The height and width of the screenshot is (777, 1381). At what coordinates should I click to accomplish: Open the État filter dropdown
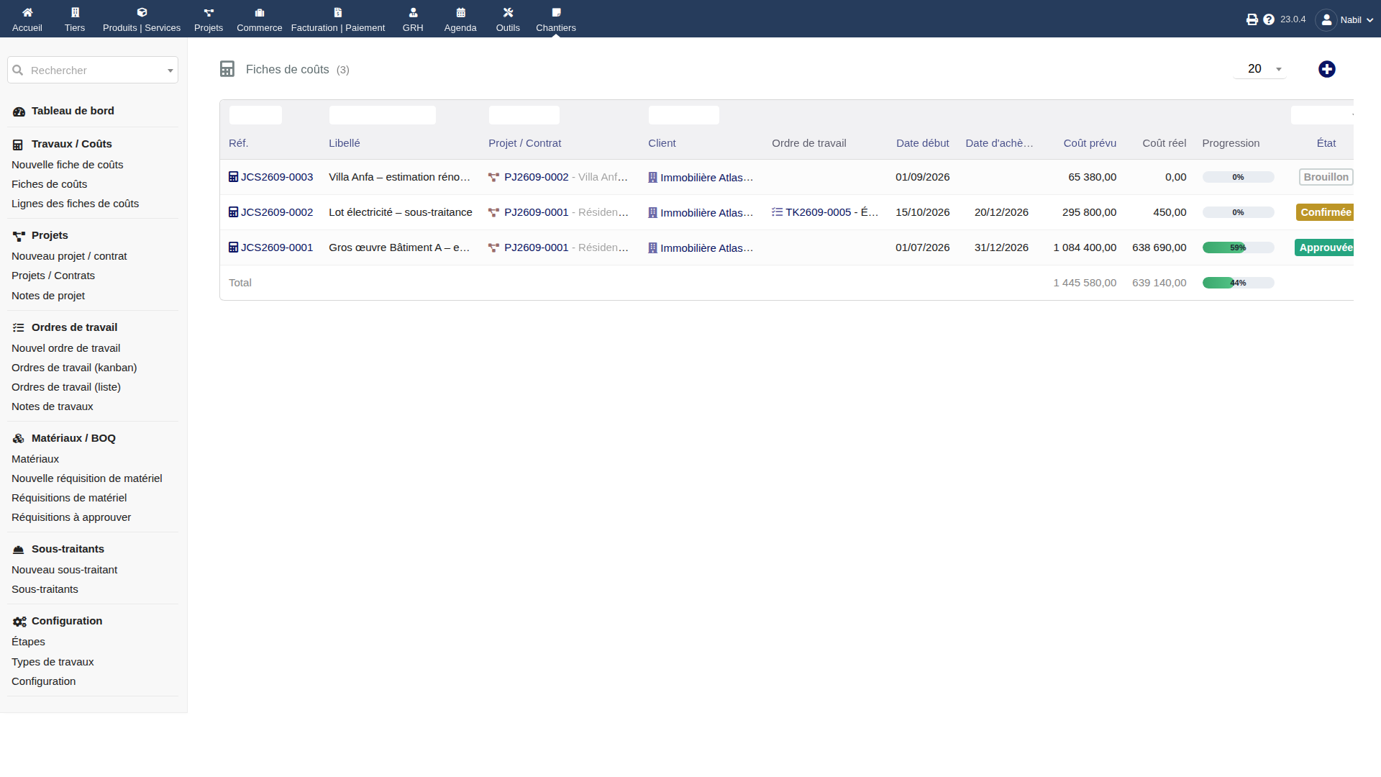click(1322, 115)
